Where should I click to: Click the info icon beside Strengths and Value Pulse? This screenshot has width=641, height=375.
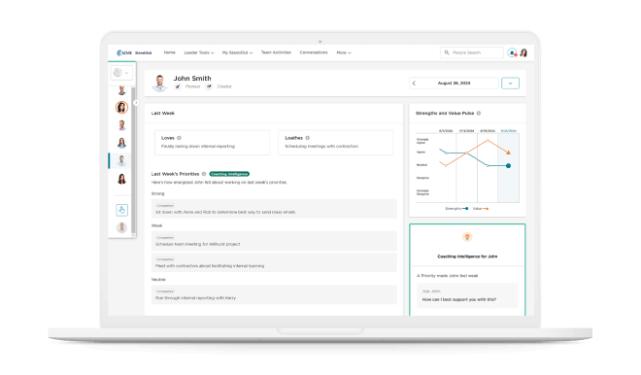[479, 114]
